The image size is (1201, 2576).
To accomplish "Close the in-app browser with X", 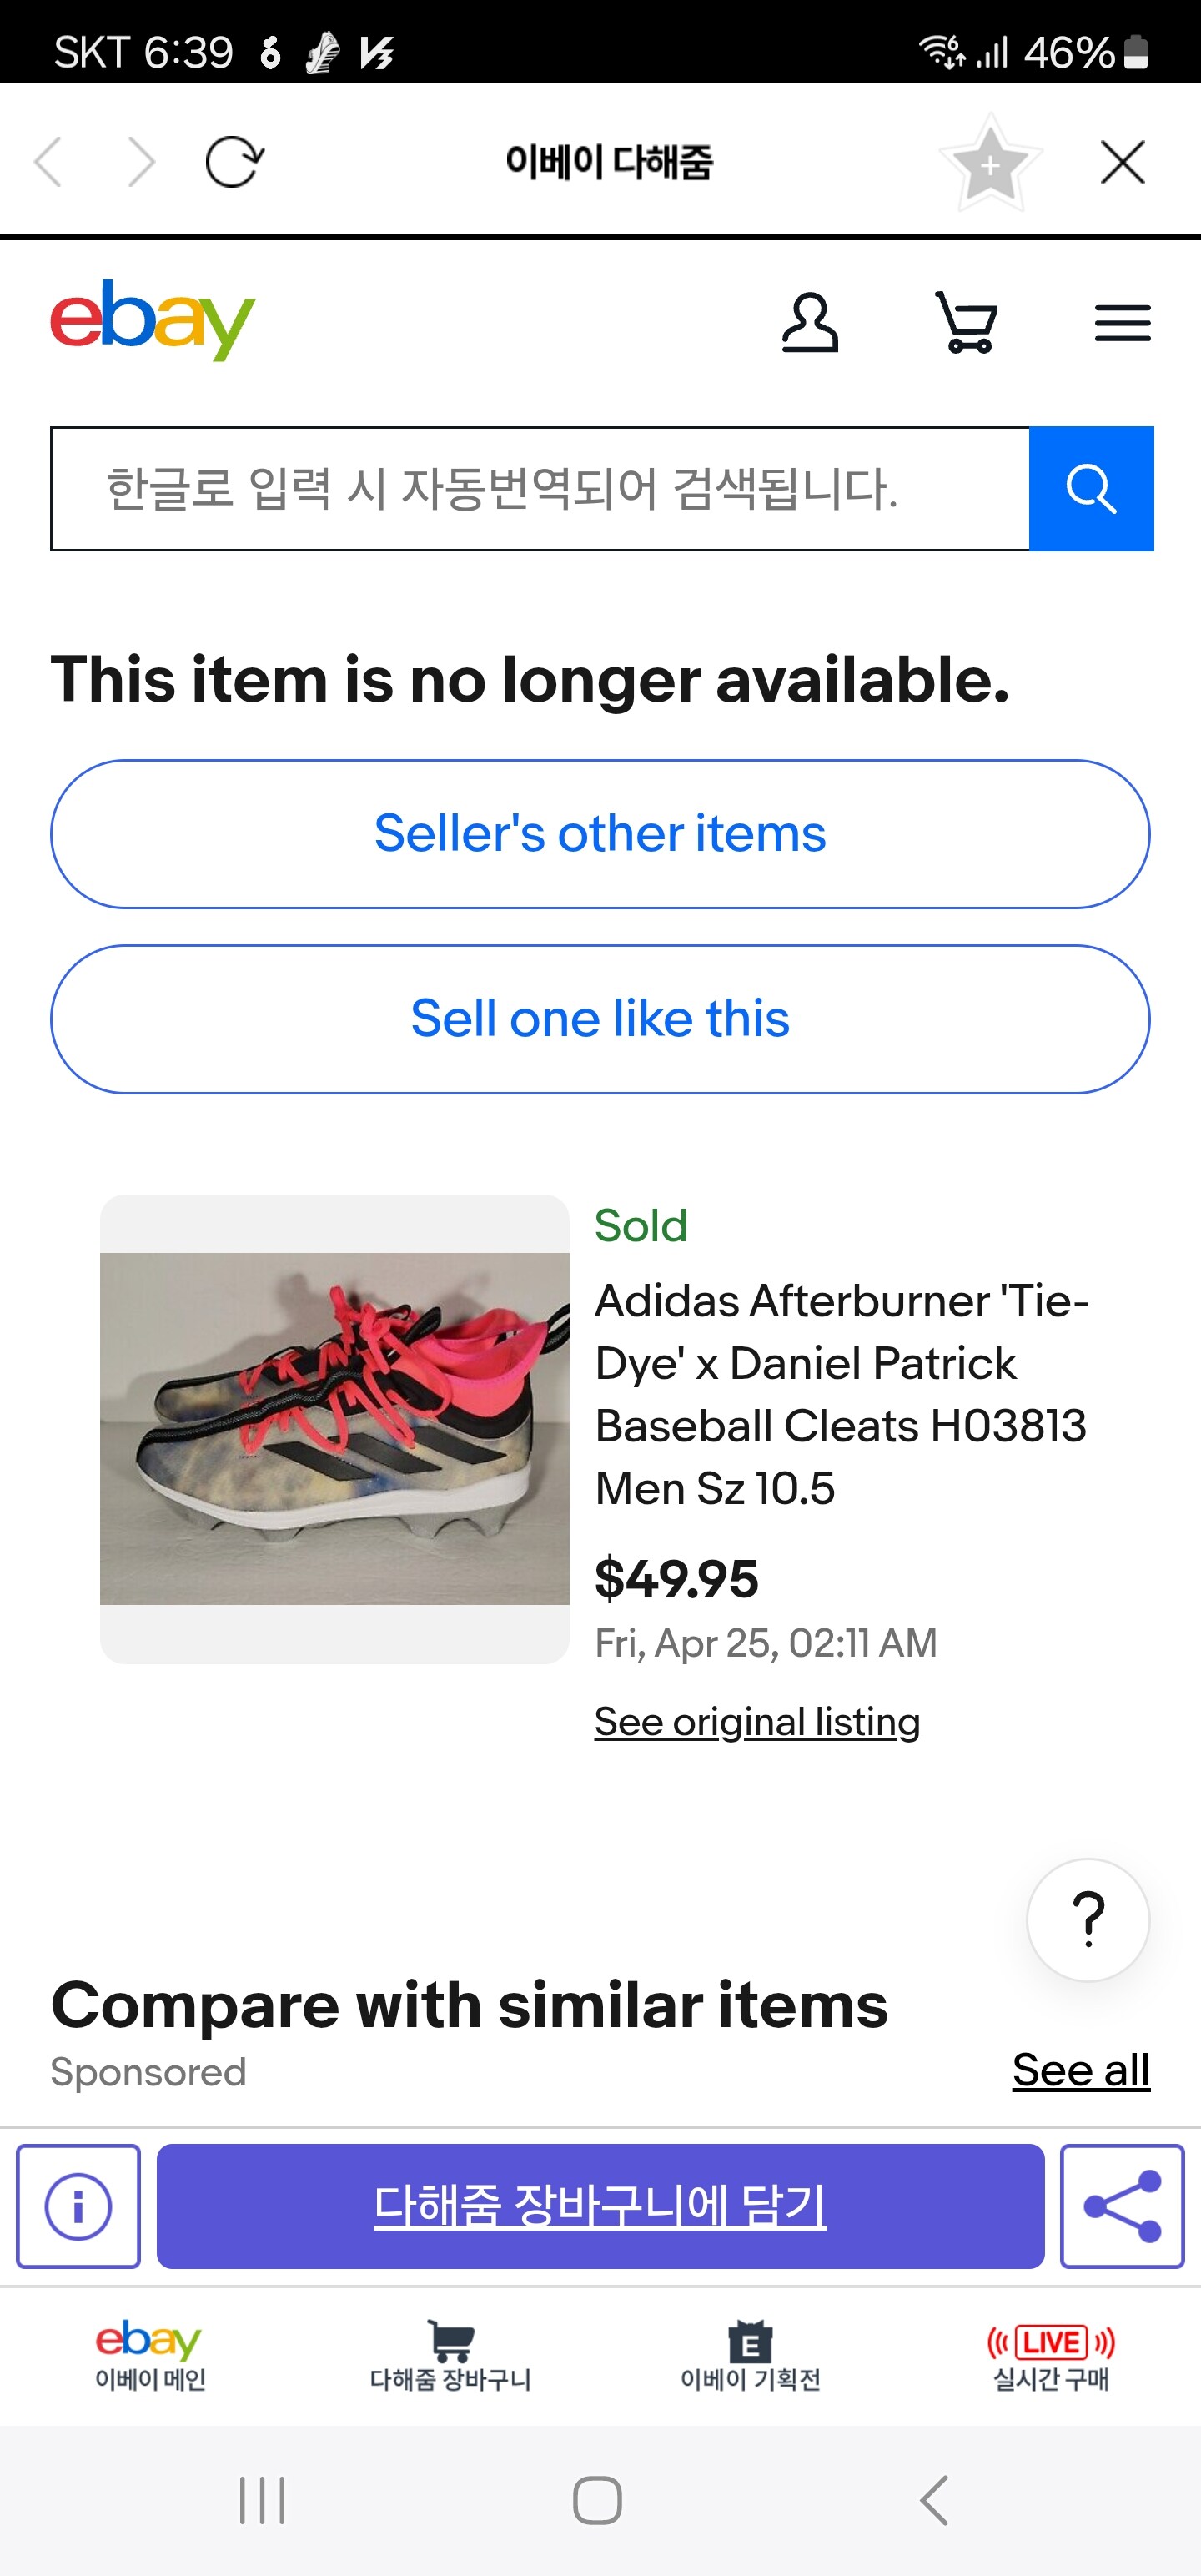I will click(1122, 162).
